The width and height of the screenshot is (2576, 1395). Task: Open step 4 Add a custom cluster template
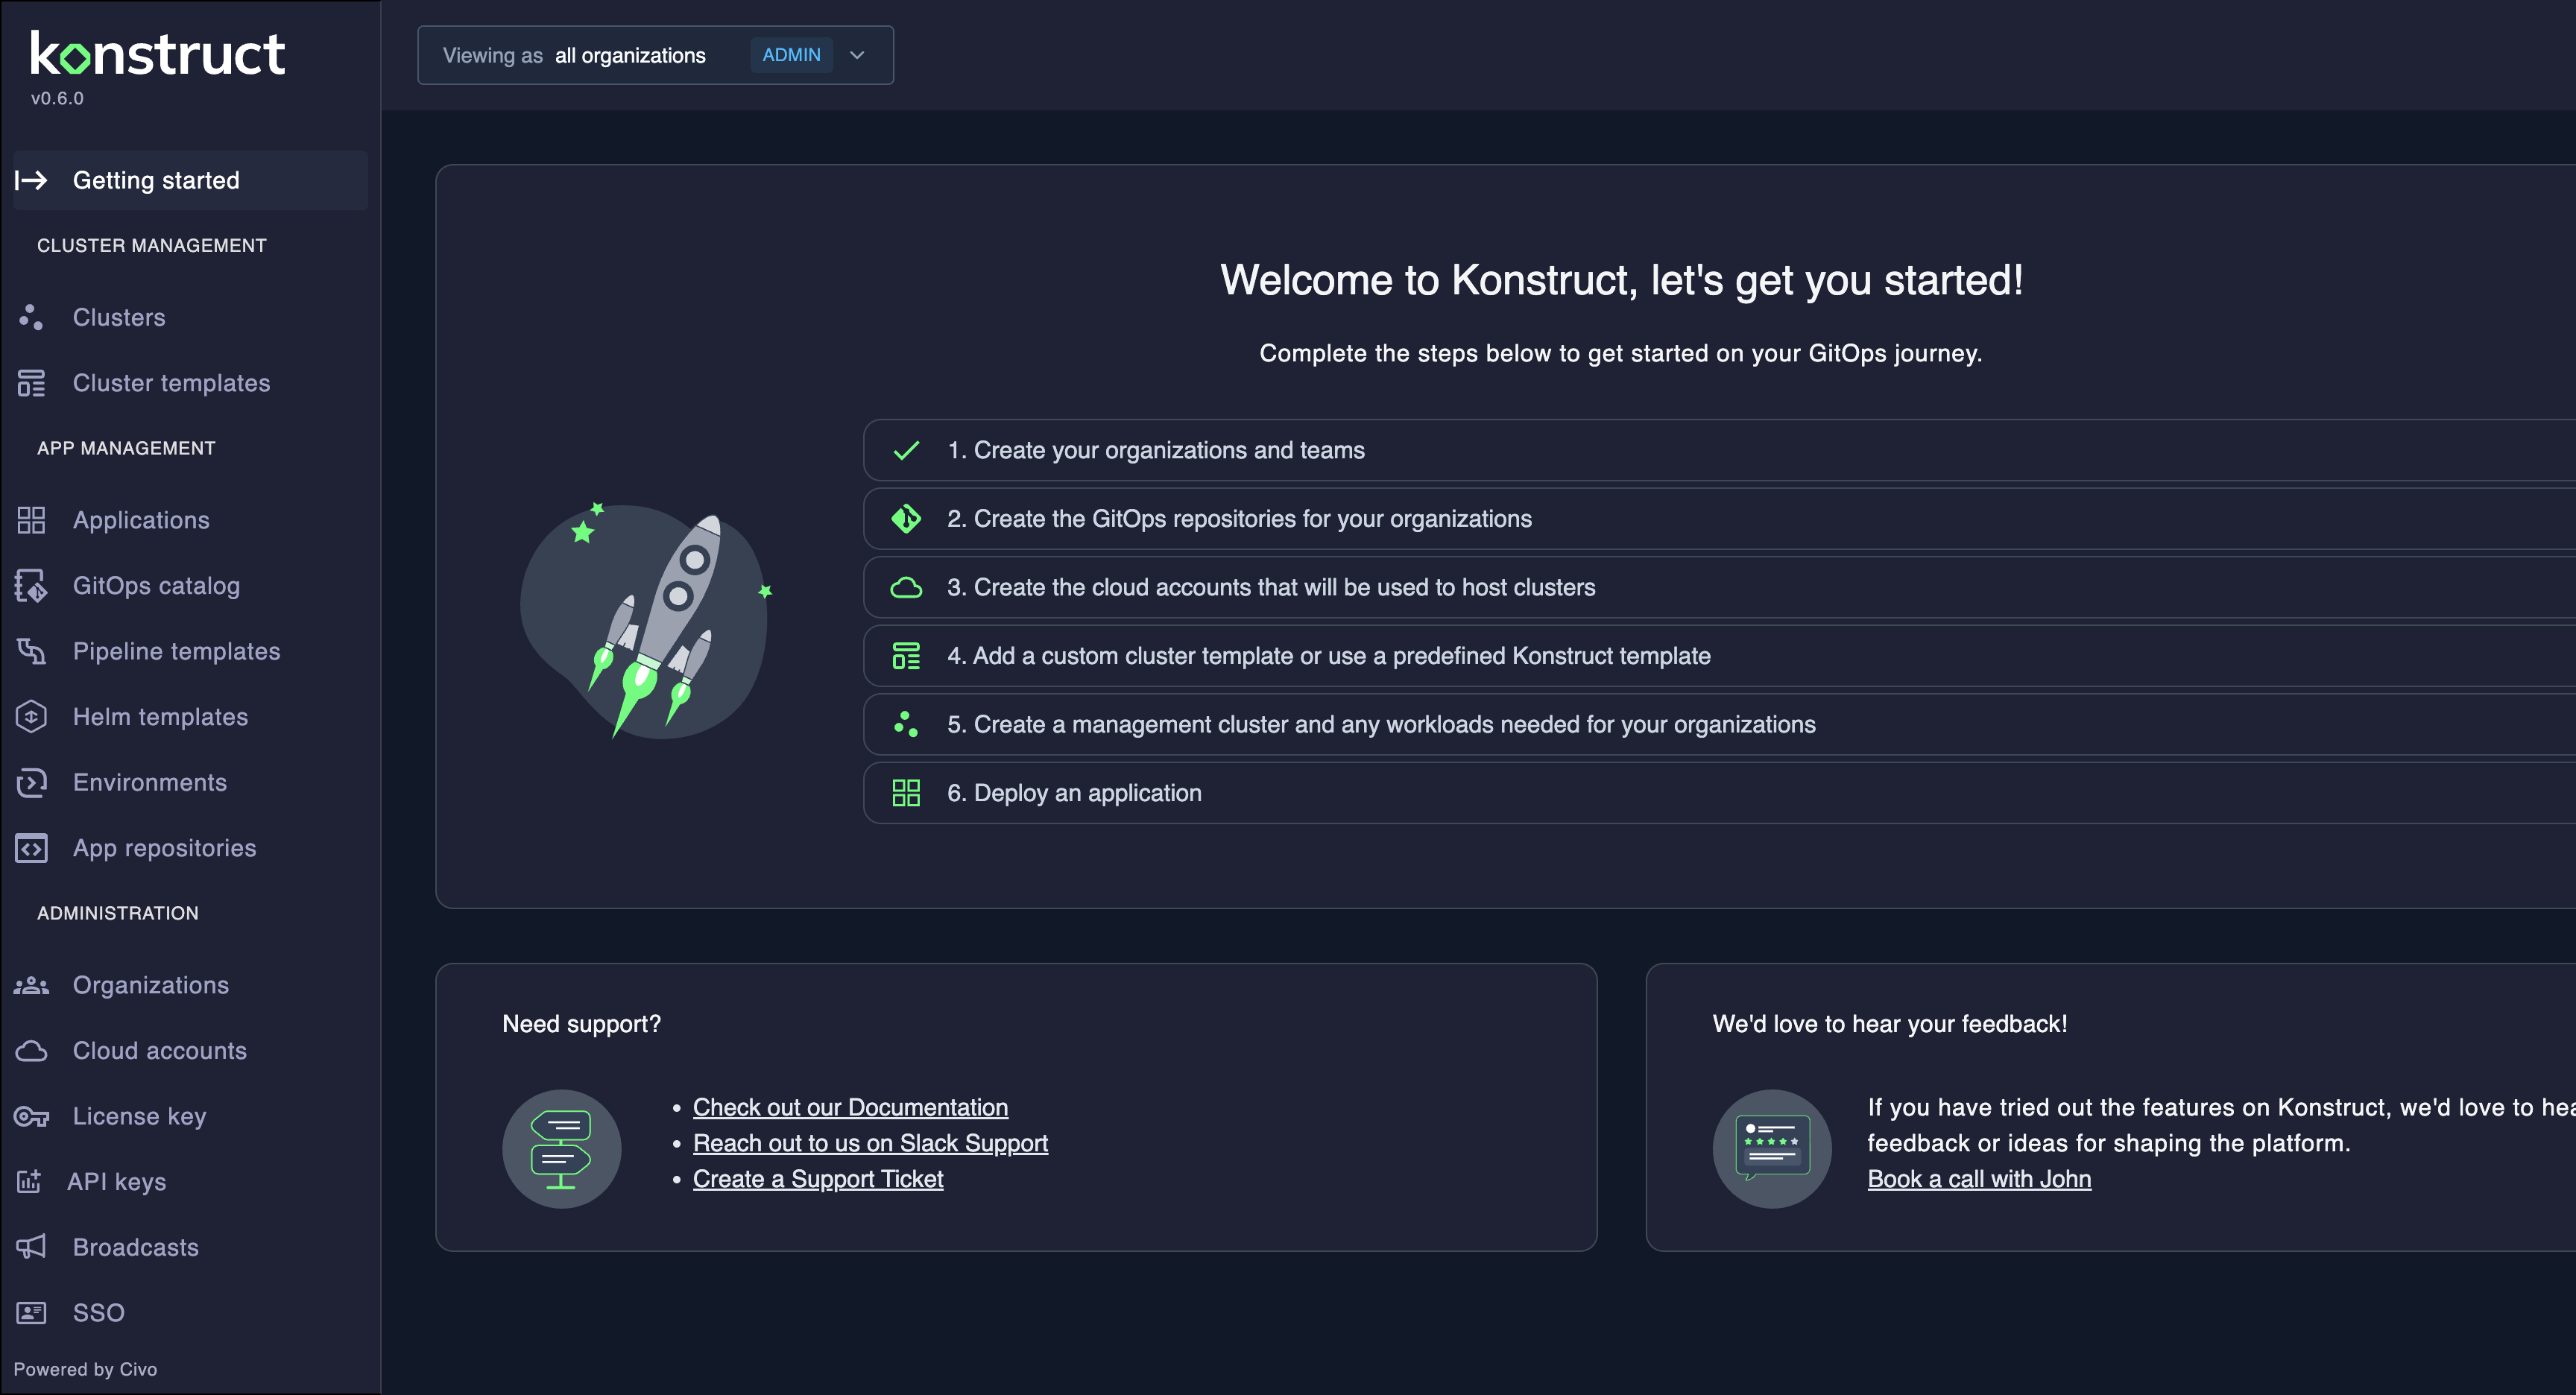(x=1720, y=656)
